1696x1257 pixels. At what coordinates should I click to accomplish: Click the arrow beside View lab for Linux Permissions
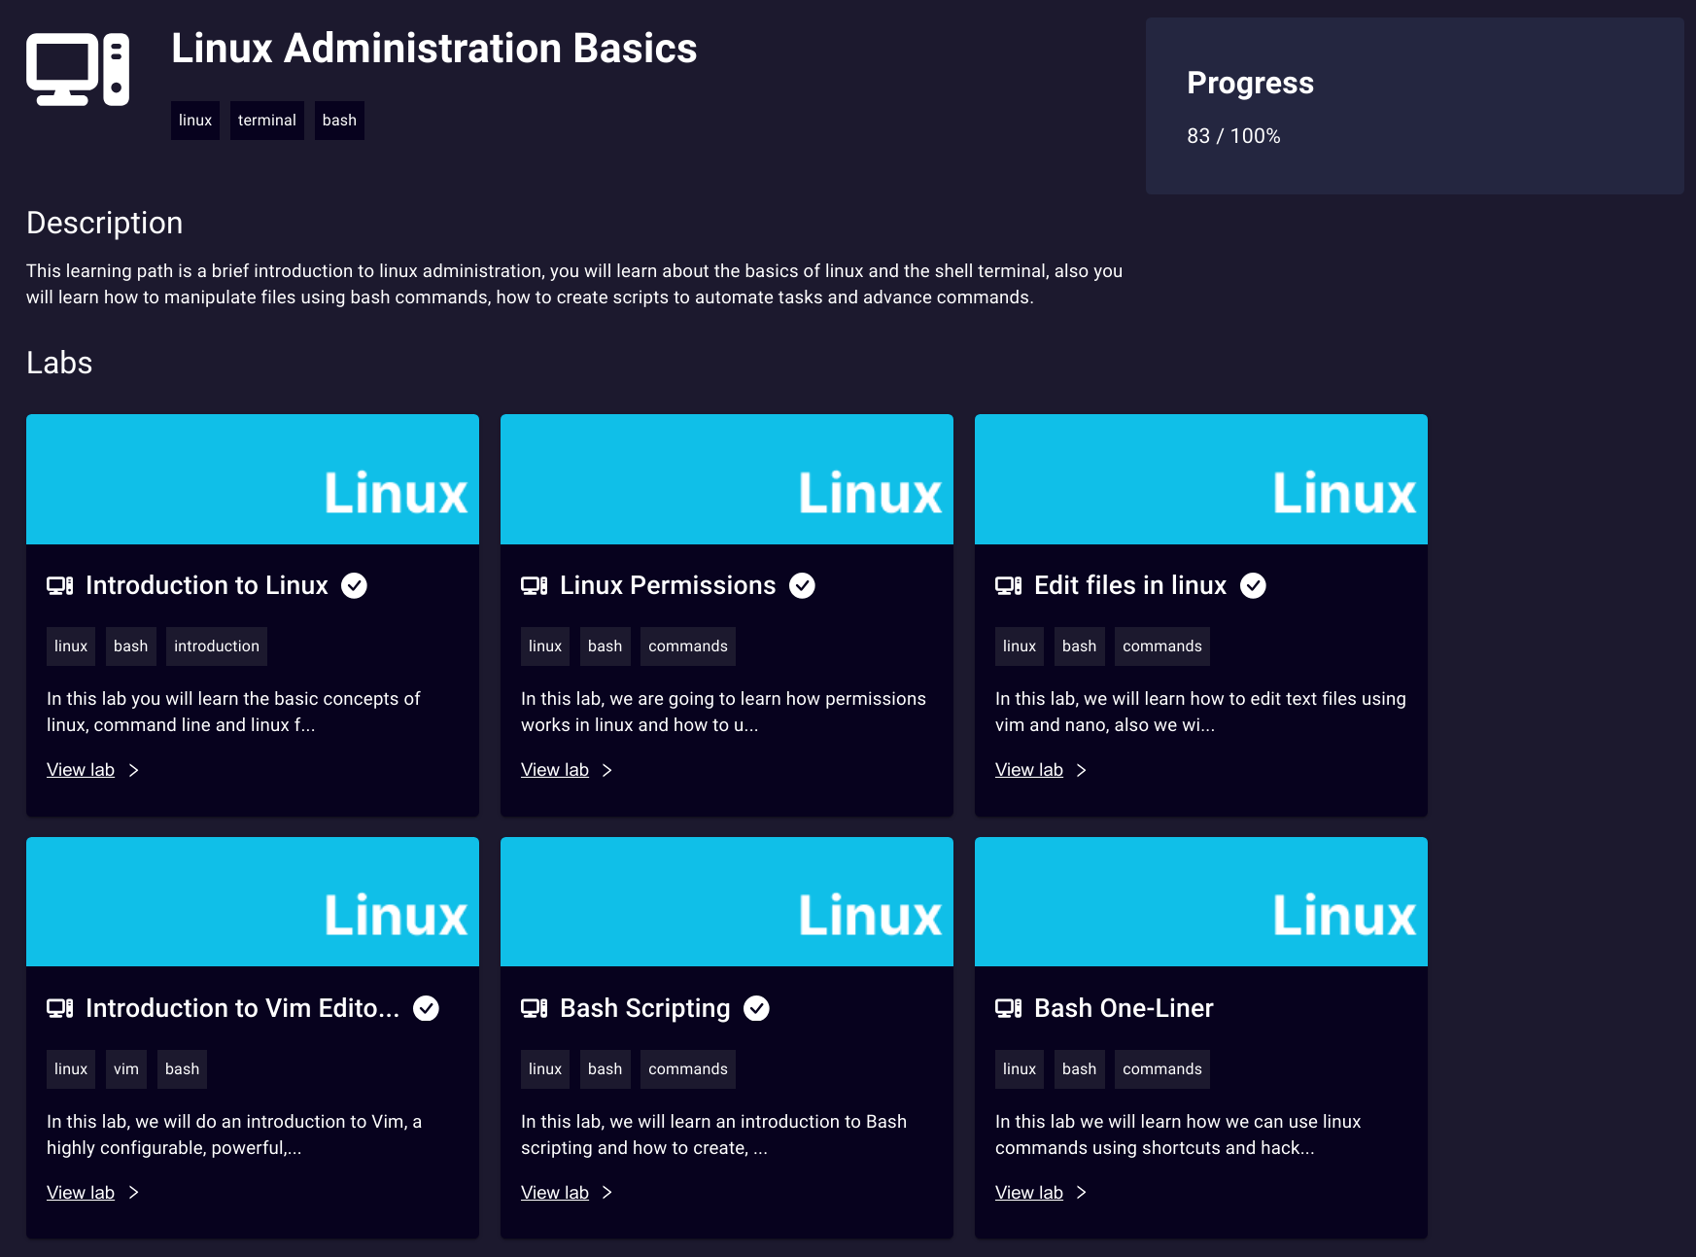pos(606,770)
